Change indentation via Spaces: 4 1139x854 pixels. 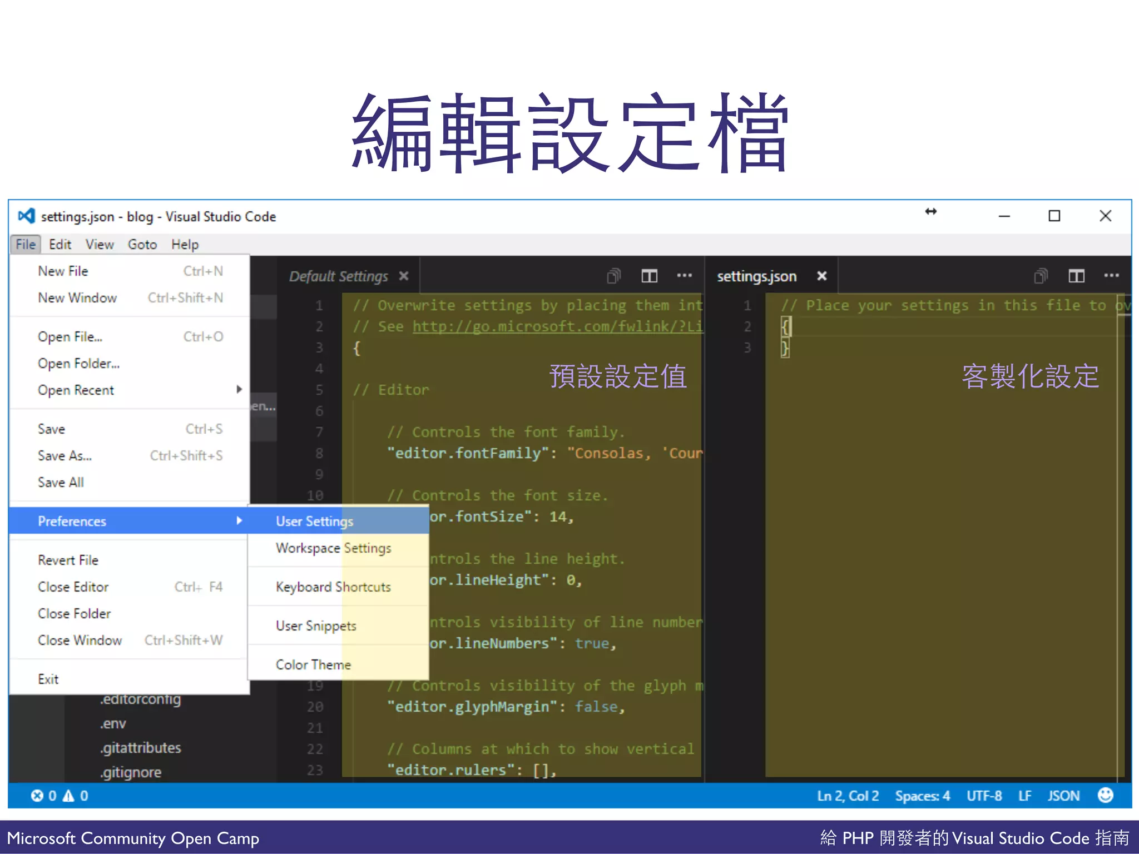[x=922, y=796]
